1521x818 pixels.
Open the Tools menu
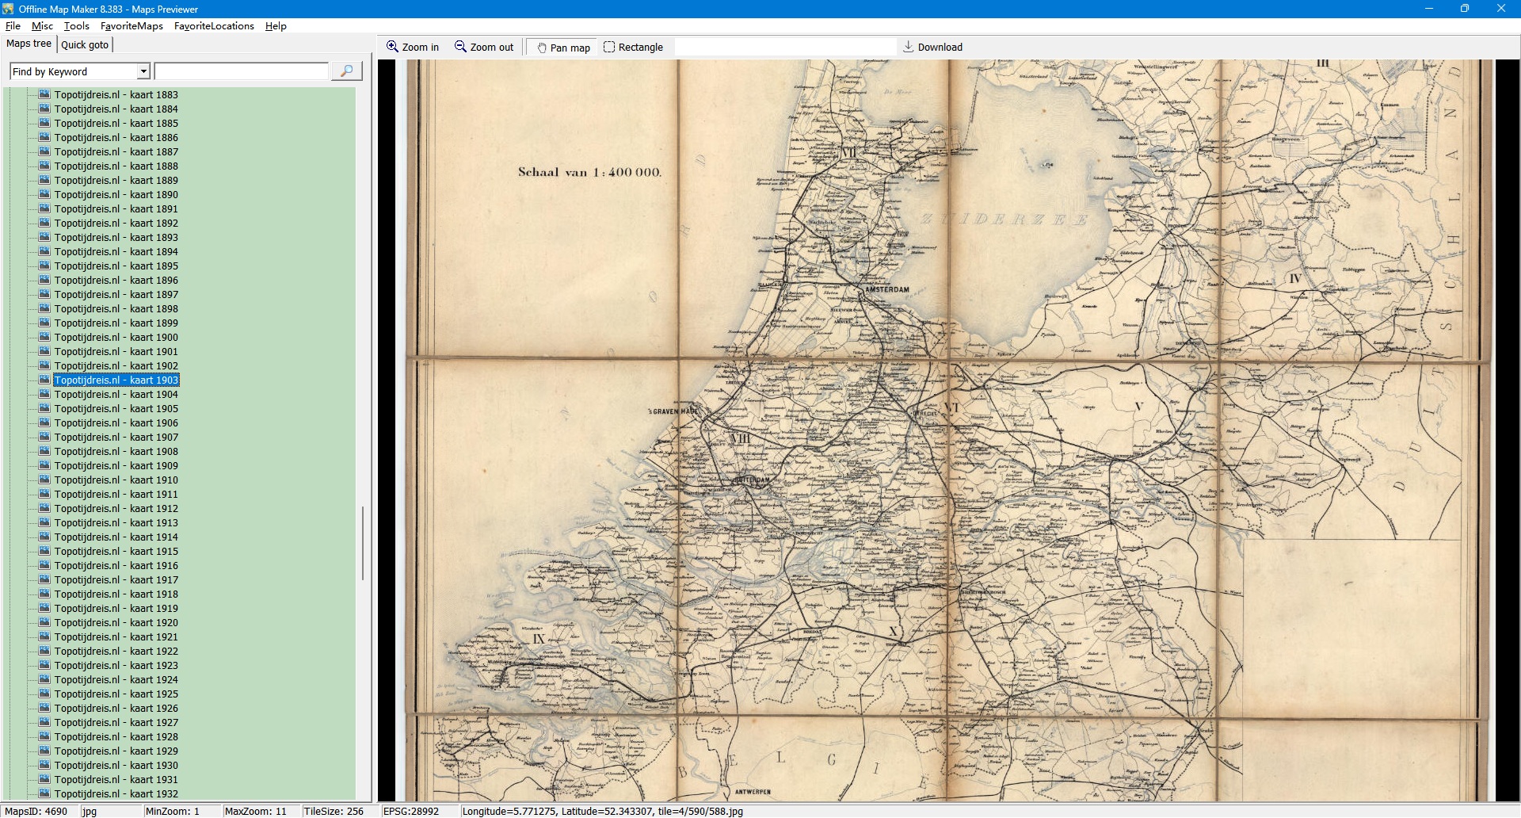click(x=76, y=26)
